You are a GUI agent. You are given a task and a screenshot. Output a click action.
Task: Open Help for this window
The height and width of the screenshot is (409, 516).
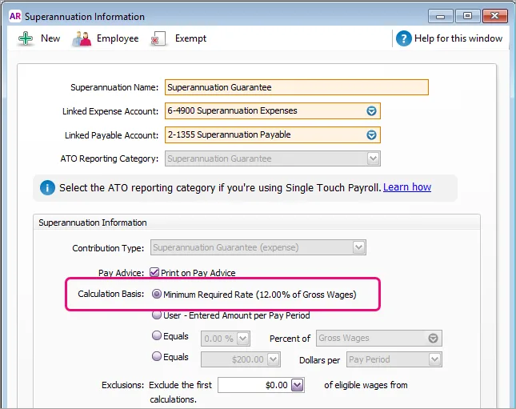[x=458, y=38]
